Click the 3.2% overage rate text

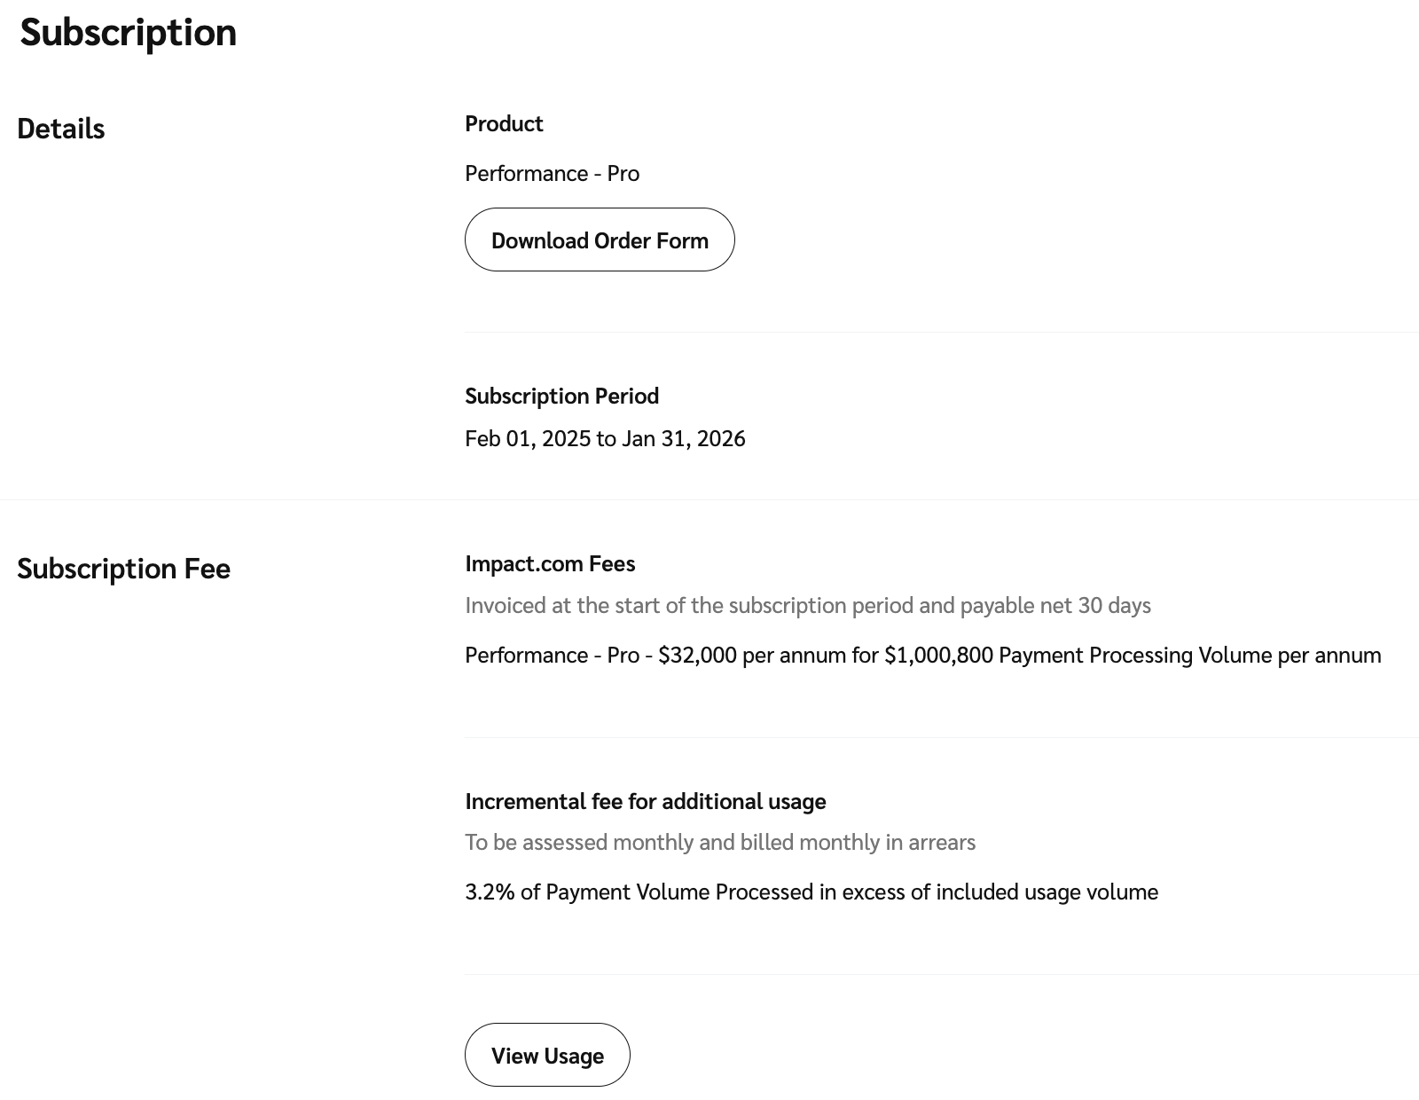(x=490, y=892)
